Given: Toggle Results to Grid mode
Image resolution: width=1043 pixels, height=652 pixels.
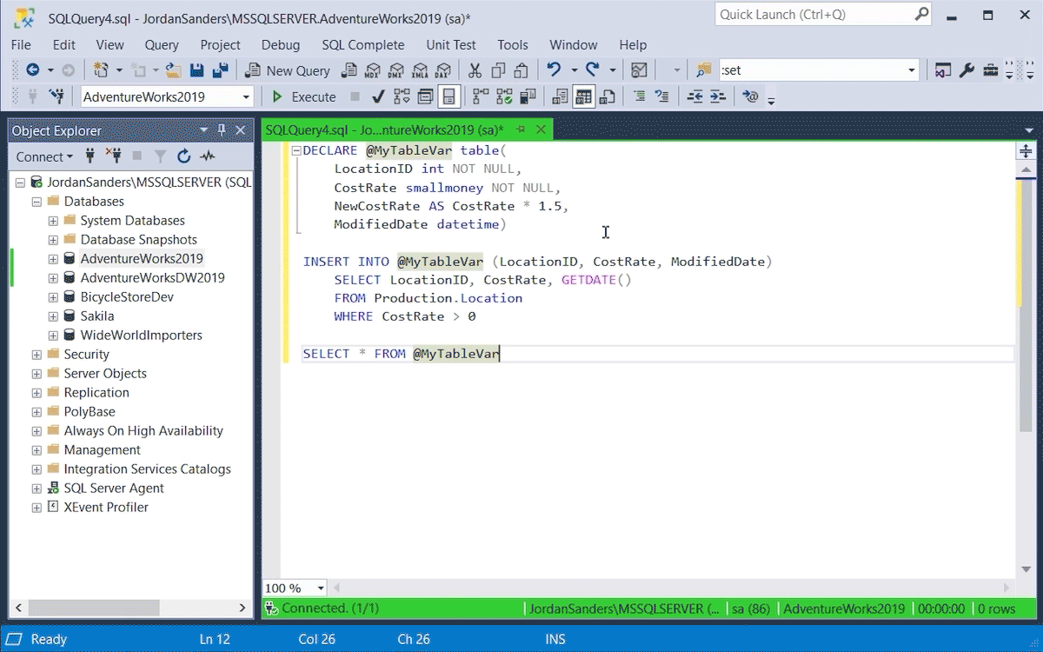Looking at the screenshot, I should click(583, 96).
